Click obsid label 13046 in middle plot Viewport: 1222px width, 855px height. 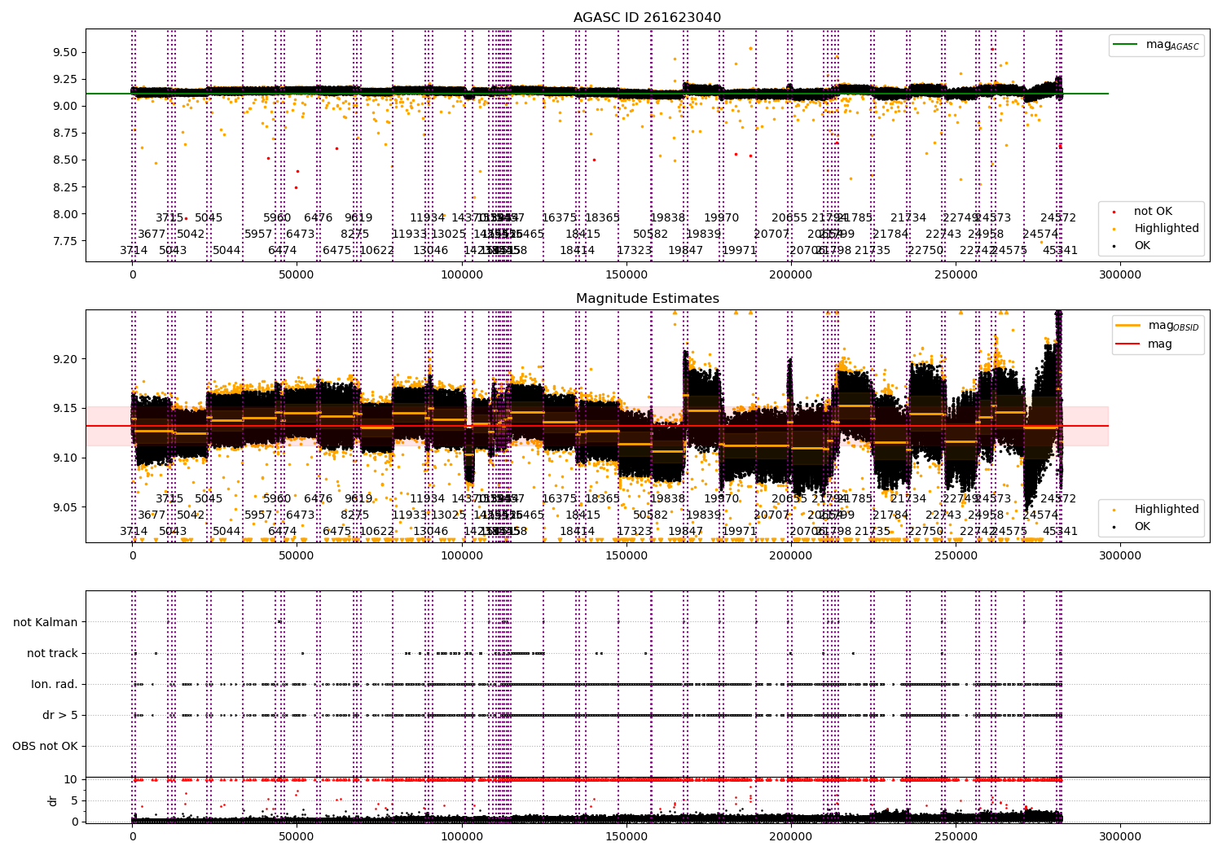click(431, 531)
